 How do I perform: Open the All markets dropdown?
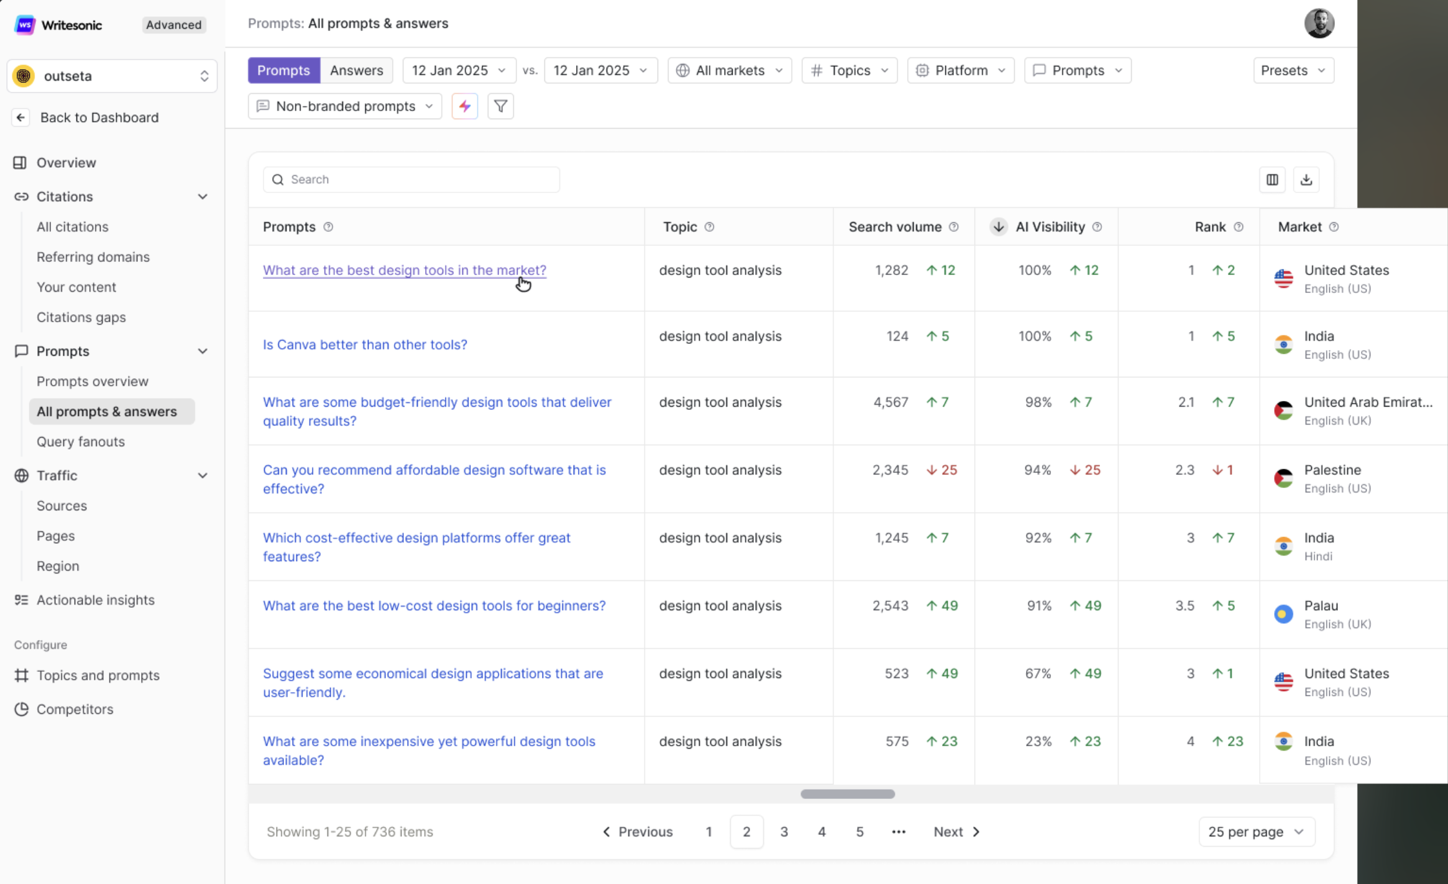click(730, 70)
